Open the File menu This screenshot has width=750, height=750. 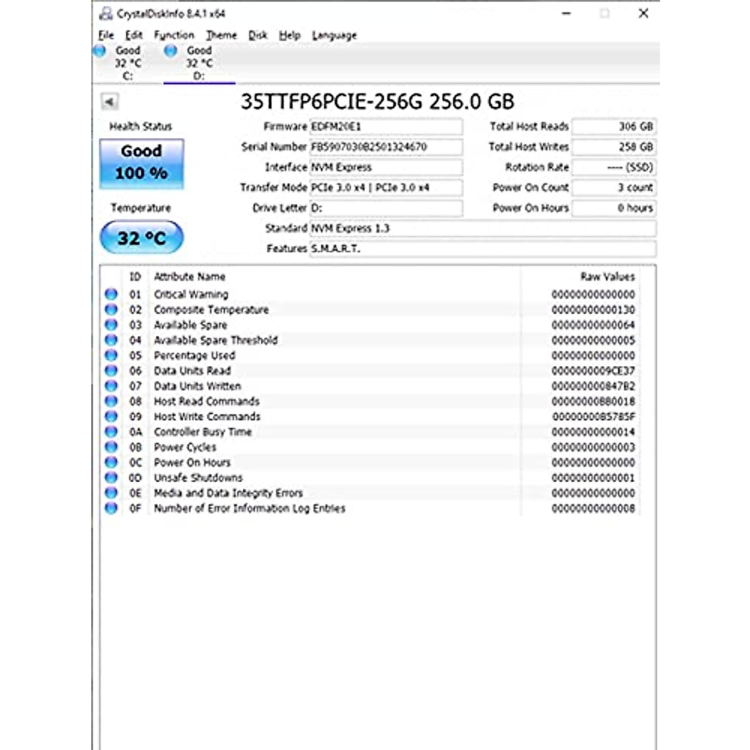coord(106,35)
